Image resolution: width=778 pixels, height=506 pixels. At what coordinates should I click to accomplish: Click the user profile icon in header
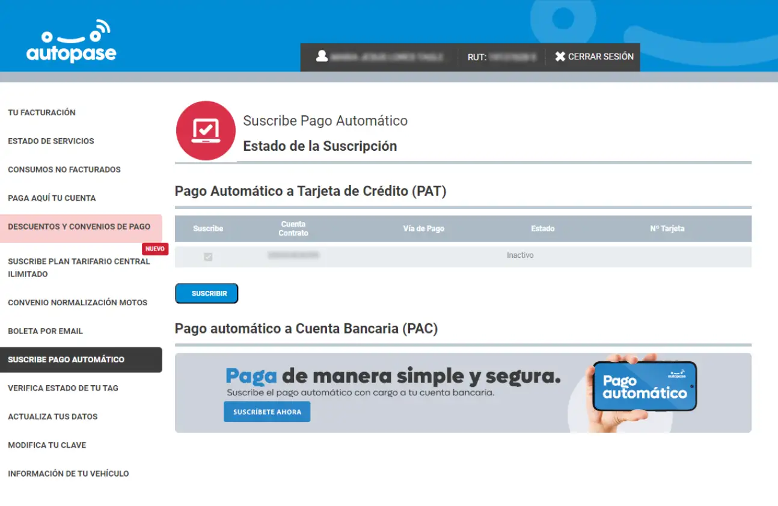tap(322, 56)
